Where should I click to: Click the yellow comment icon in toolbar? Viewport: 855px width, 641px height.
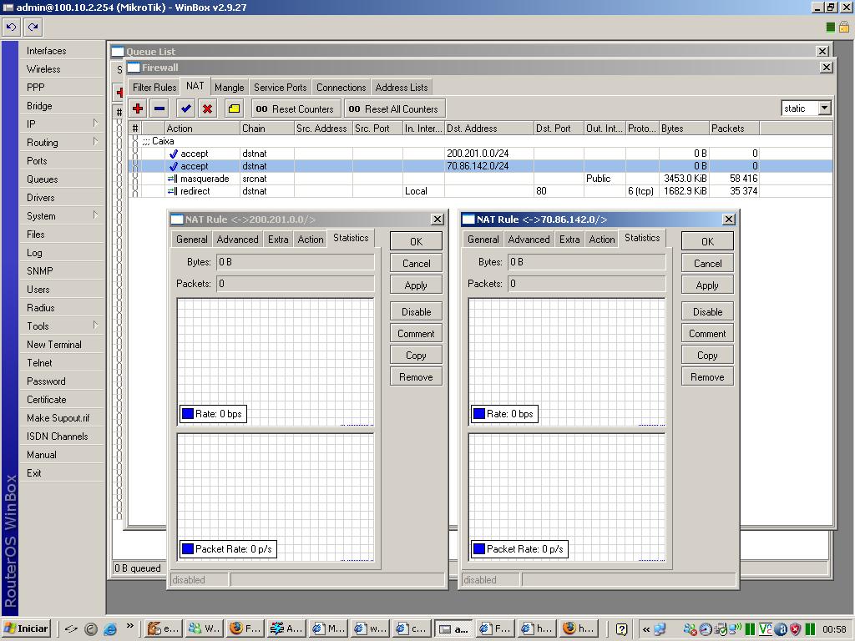pos(234,109)
